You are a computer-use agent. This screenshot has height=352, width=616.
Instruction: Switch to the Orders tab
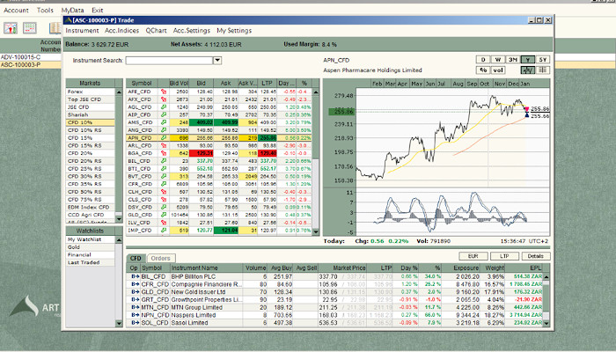coord(160,258)
